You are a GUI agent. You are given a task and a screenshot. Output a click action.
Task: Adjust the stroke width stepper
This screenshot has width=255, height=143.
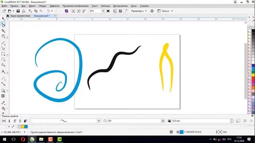tap(232, 121)
